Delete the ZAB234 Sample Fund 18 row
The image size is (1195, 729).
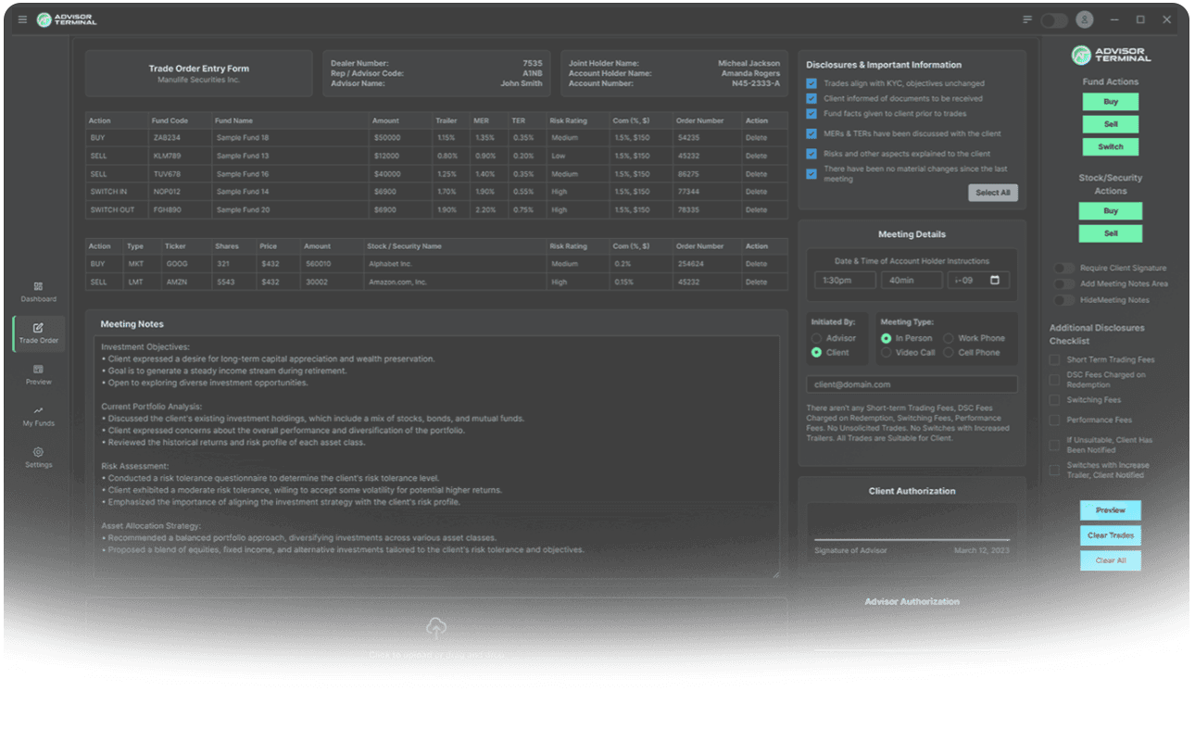(757, 138)
